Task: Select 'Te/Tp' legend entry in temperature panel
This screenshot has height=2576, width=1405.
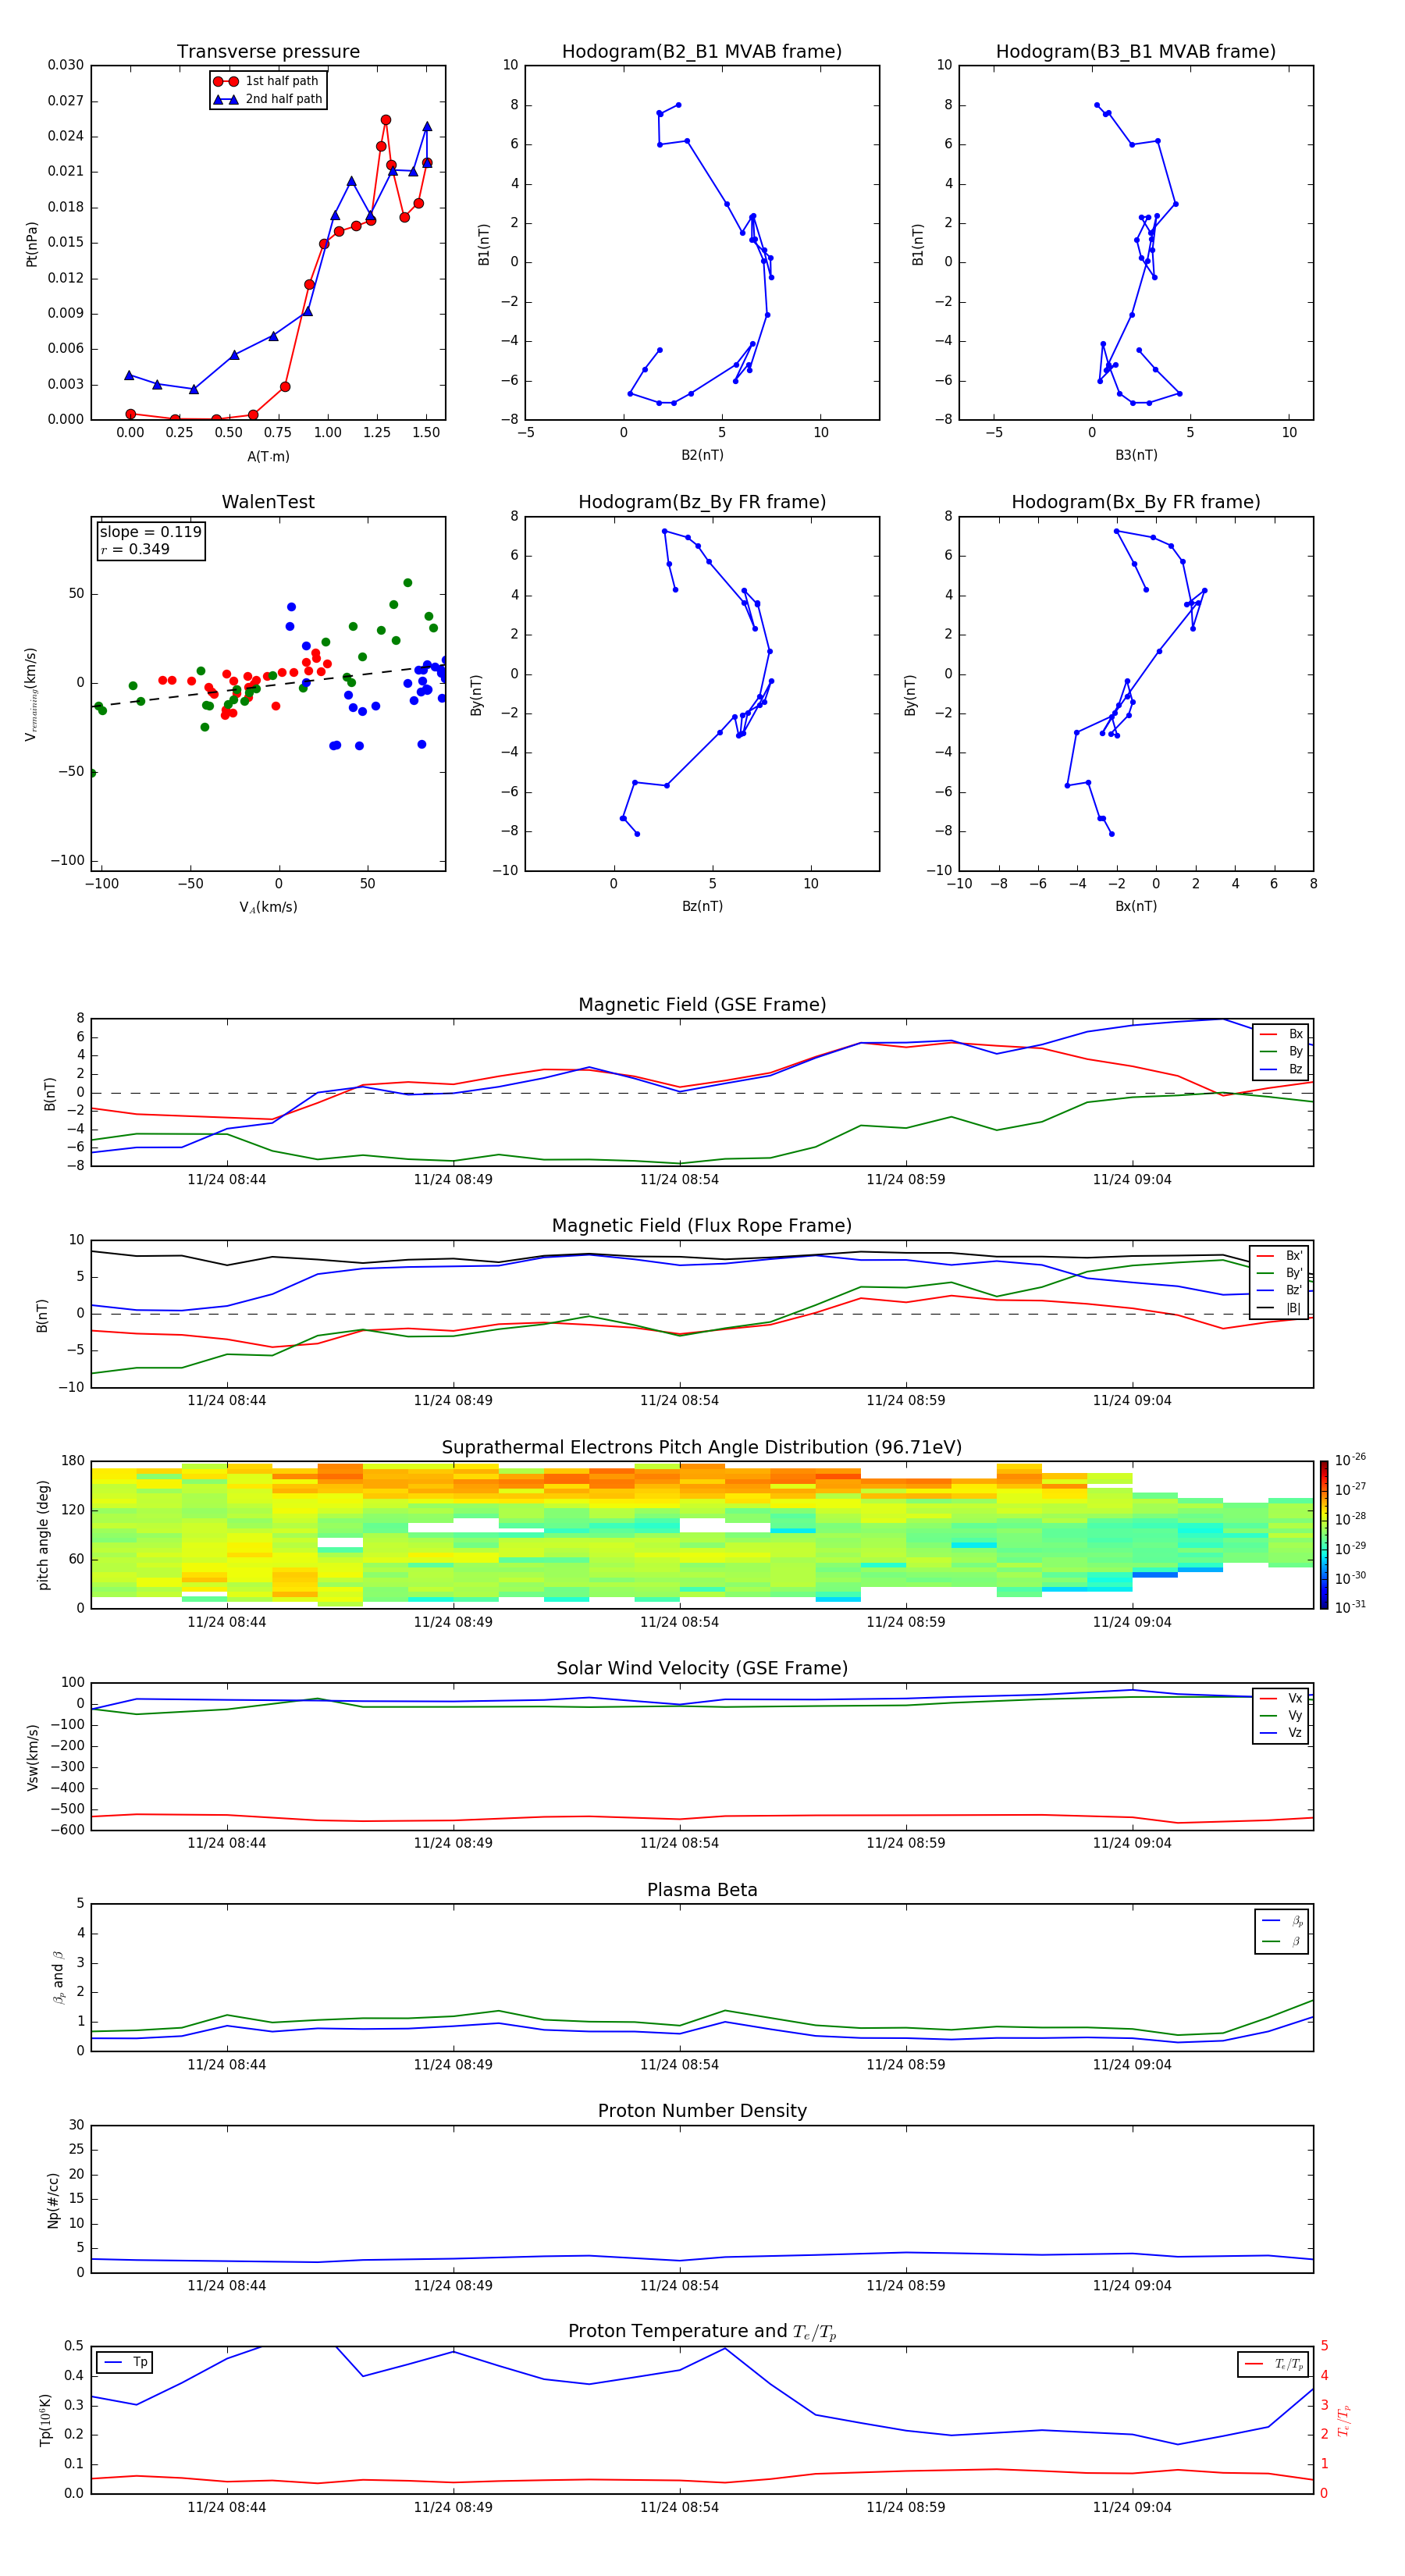Action: pyautogui.click(x=1274, y=2364)
